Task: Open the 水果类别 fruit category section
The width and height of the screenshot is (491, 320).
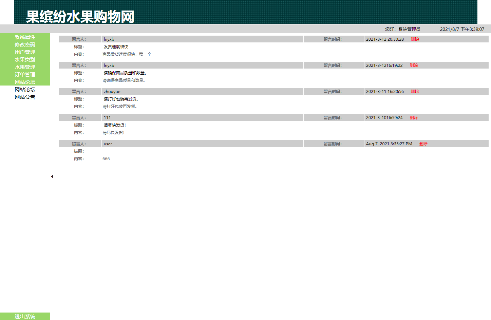Action: [x=24, y=59]
